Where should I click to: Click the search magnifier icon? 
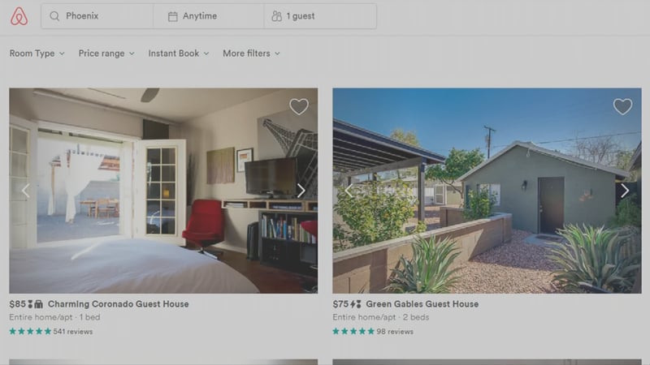coord(54,16)
